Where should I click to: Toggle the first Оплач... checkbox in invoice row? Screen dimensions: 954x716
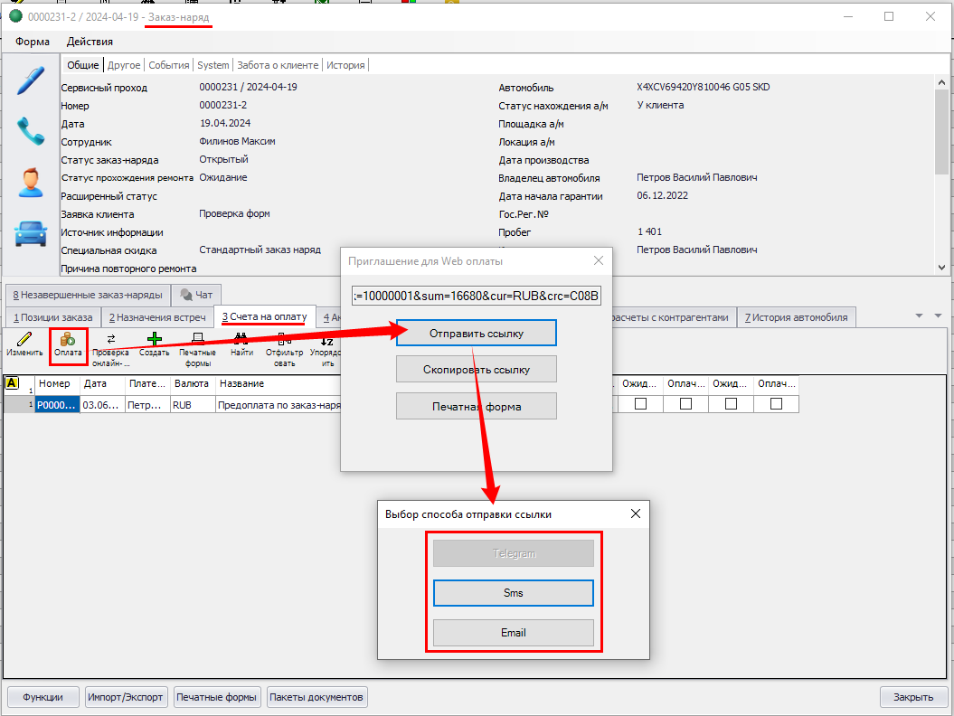685,404
